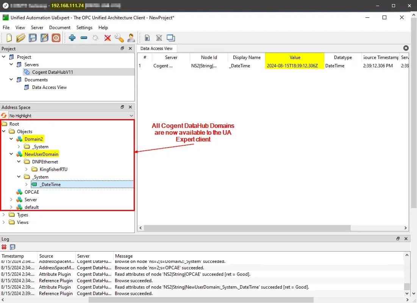The height and width of the screenshot is (303, 417).
Task: Disconnect the server using the red X icon
Action: (x=108, y=38)
